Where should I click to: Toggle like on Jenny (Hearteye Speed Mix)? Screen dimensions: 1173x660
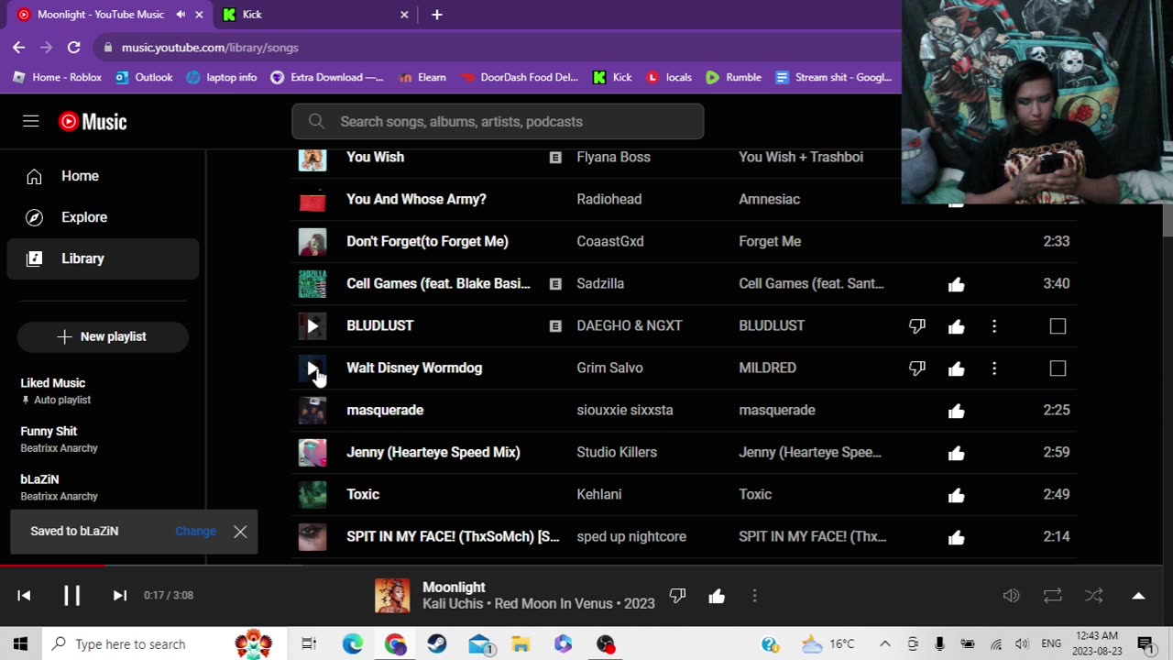956,453
